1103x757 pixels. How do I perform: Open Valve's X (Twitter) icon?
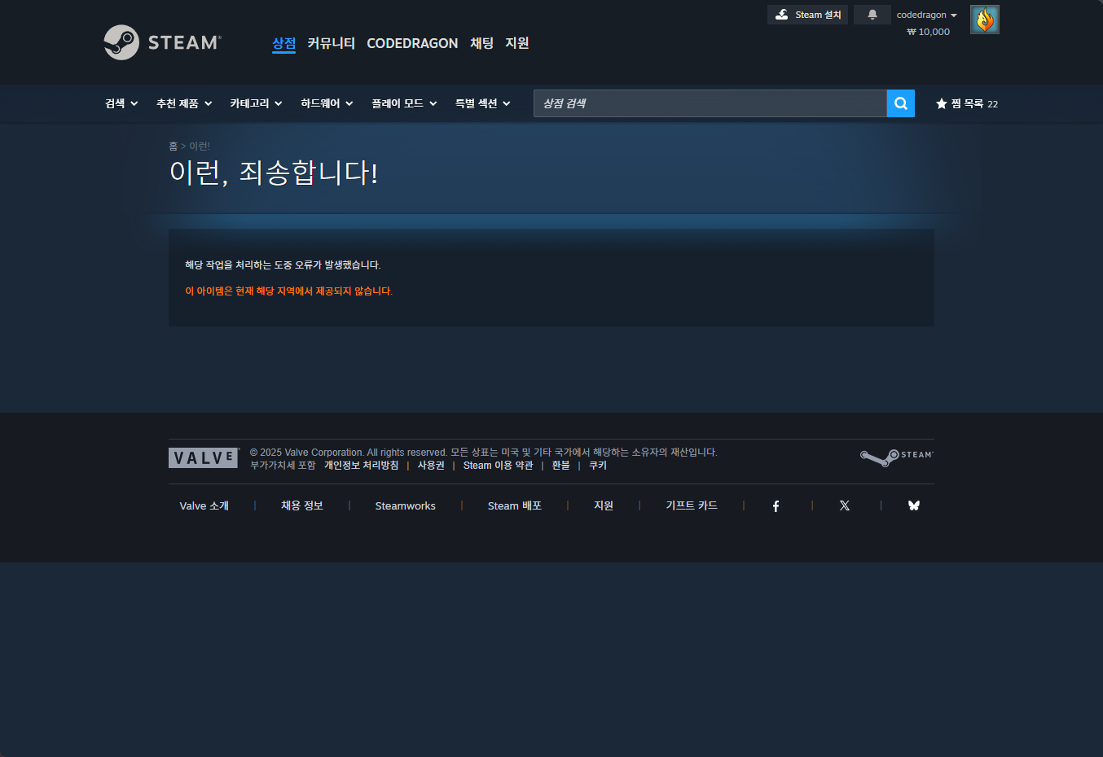tap(845, 506)
